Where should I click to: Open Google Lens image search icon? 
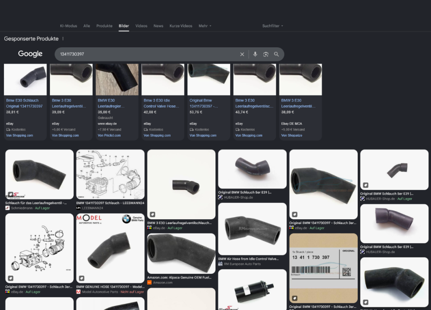tap(266, 54)
